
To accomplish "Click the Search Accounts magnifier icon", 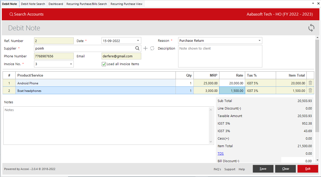I will (11, 14).
